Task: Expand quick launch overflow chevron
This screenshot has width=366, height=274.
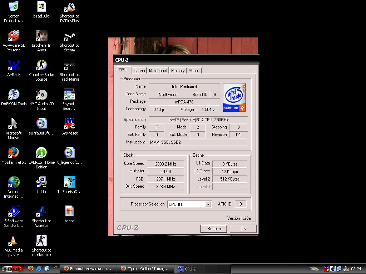Action: tap(55, 267)
